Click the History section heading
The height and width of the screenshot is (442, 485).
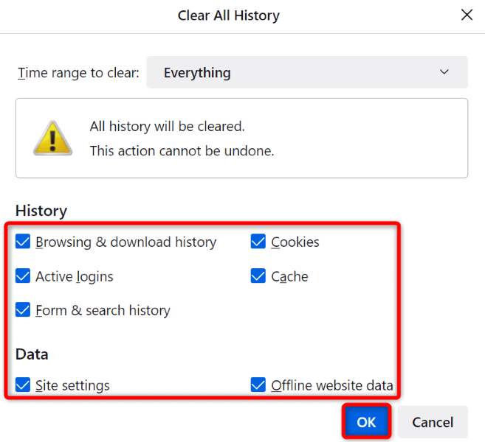pos(41,211)
